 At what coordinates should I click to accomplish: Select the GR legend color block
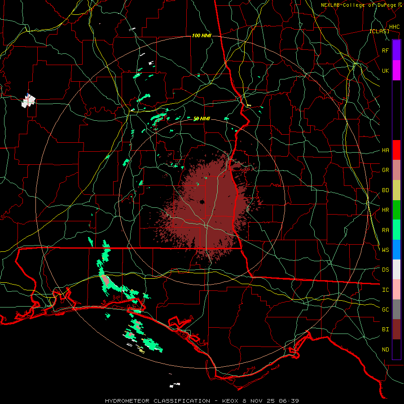coord(396,170)
